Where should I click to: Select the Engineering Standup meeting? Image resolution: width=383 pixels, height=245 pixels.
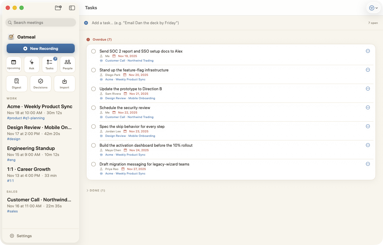(x=41, y=154)
